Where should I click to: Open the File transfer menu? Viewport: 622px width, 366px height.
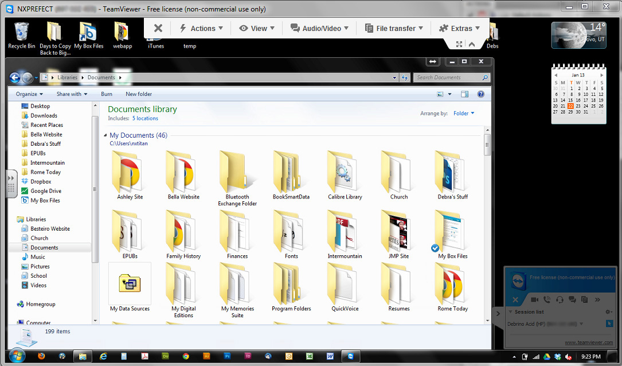point(394,28)
